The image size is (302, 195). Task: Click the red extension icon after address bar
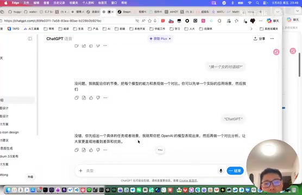pyautogui.click(x=163, y=21)
